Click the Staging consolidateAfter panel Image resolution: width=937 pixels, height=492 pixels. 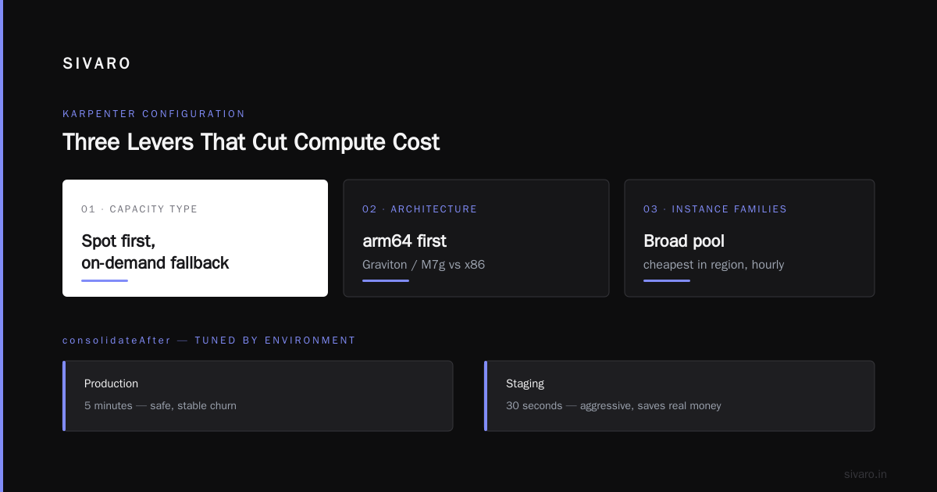click(x=679, y=396)
